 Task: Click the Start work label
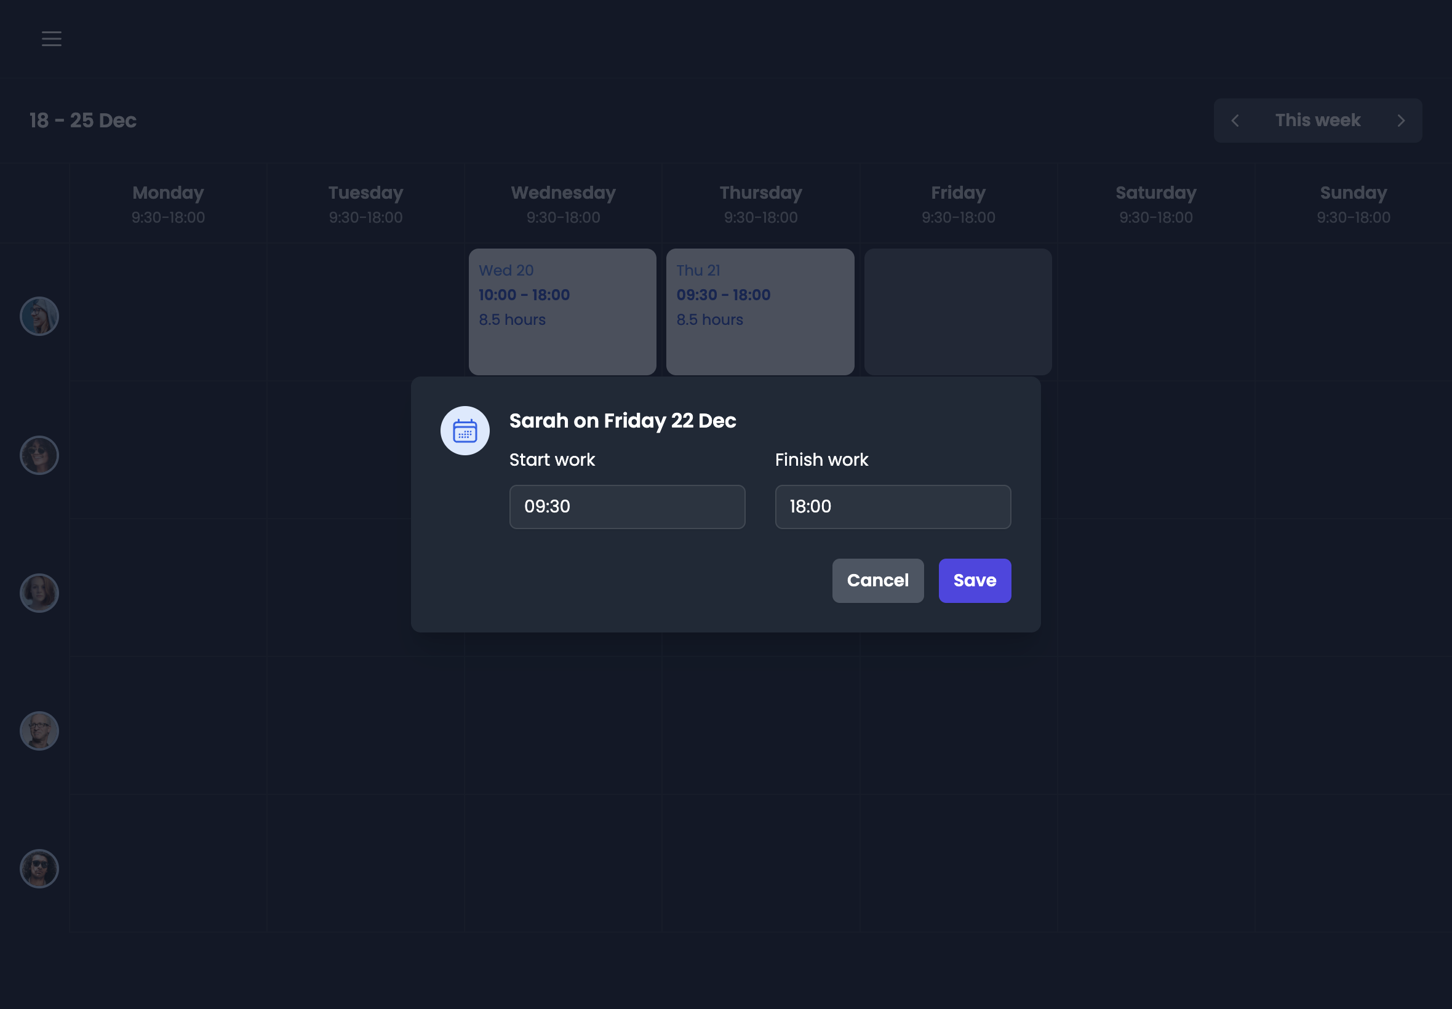[552, 460]
